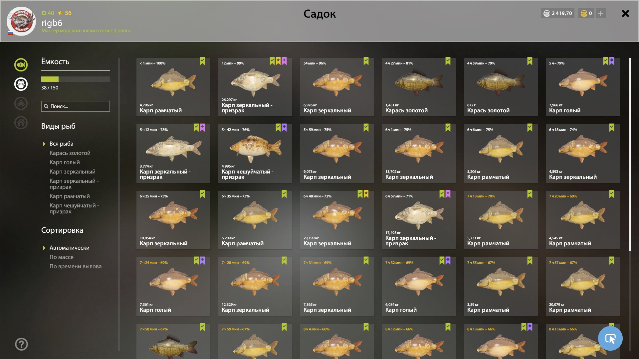
Task: Select sorting option По массе
Action: tap(62, 257)
